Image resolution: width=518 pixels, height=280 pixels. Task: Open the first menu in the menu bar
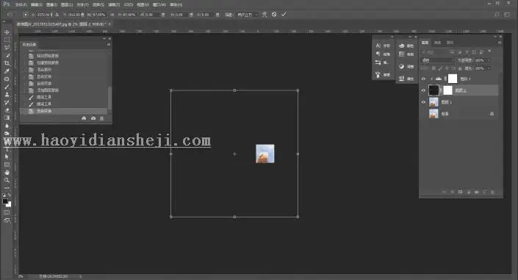(21, 5)
